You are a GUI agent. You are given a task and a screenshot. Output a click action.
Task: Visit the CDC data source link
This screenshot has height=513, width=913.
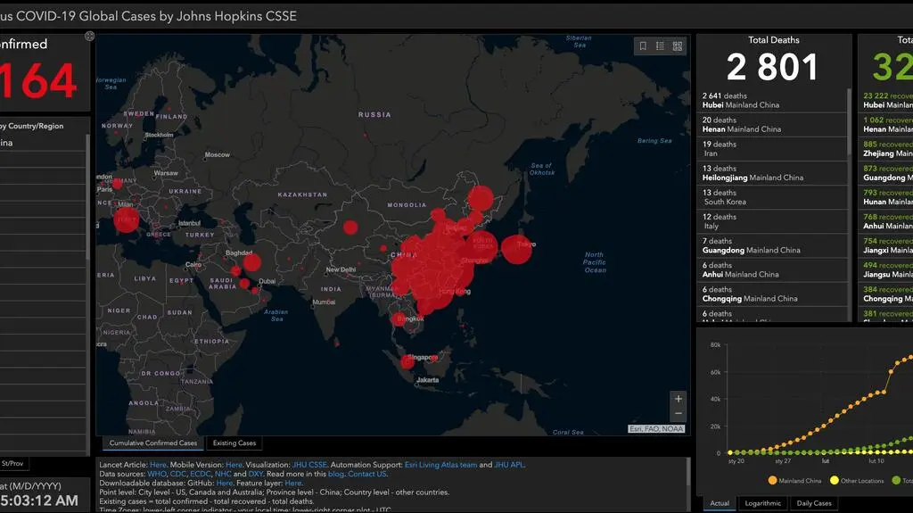tap(177, 474)
